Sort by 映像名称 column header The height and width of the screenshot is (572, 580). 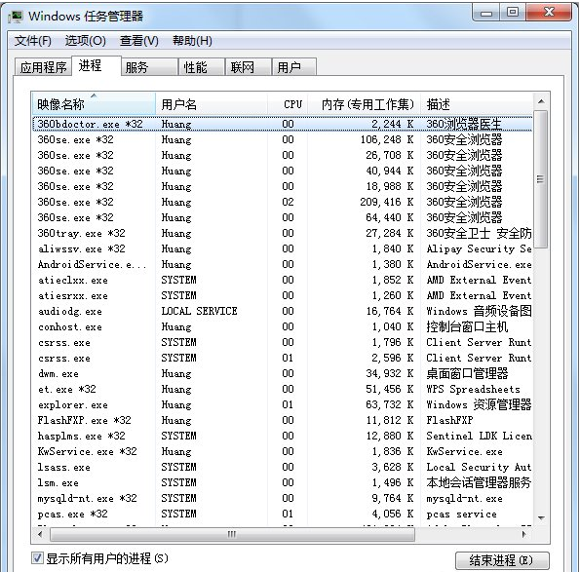94,104
